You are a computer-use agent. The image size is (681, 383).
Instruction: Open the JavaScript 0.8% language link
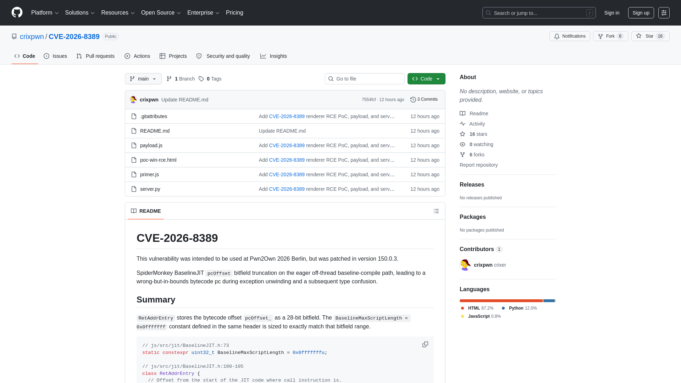pyautogui.click(x=481, y=316)
